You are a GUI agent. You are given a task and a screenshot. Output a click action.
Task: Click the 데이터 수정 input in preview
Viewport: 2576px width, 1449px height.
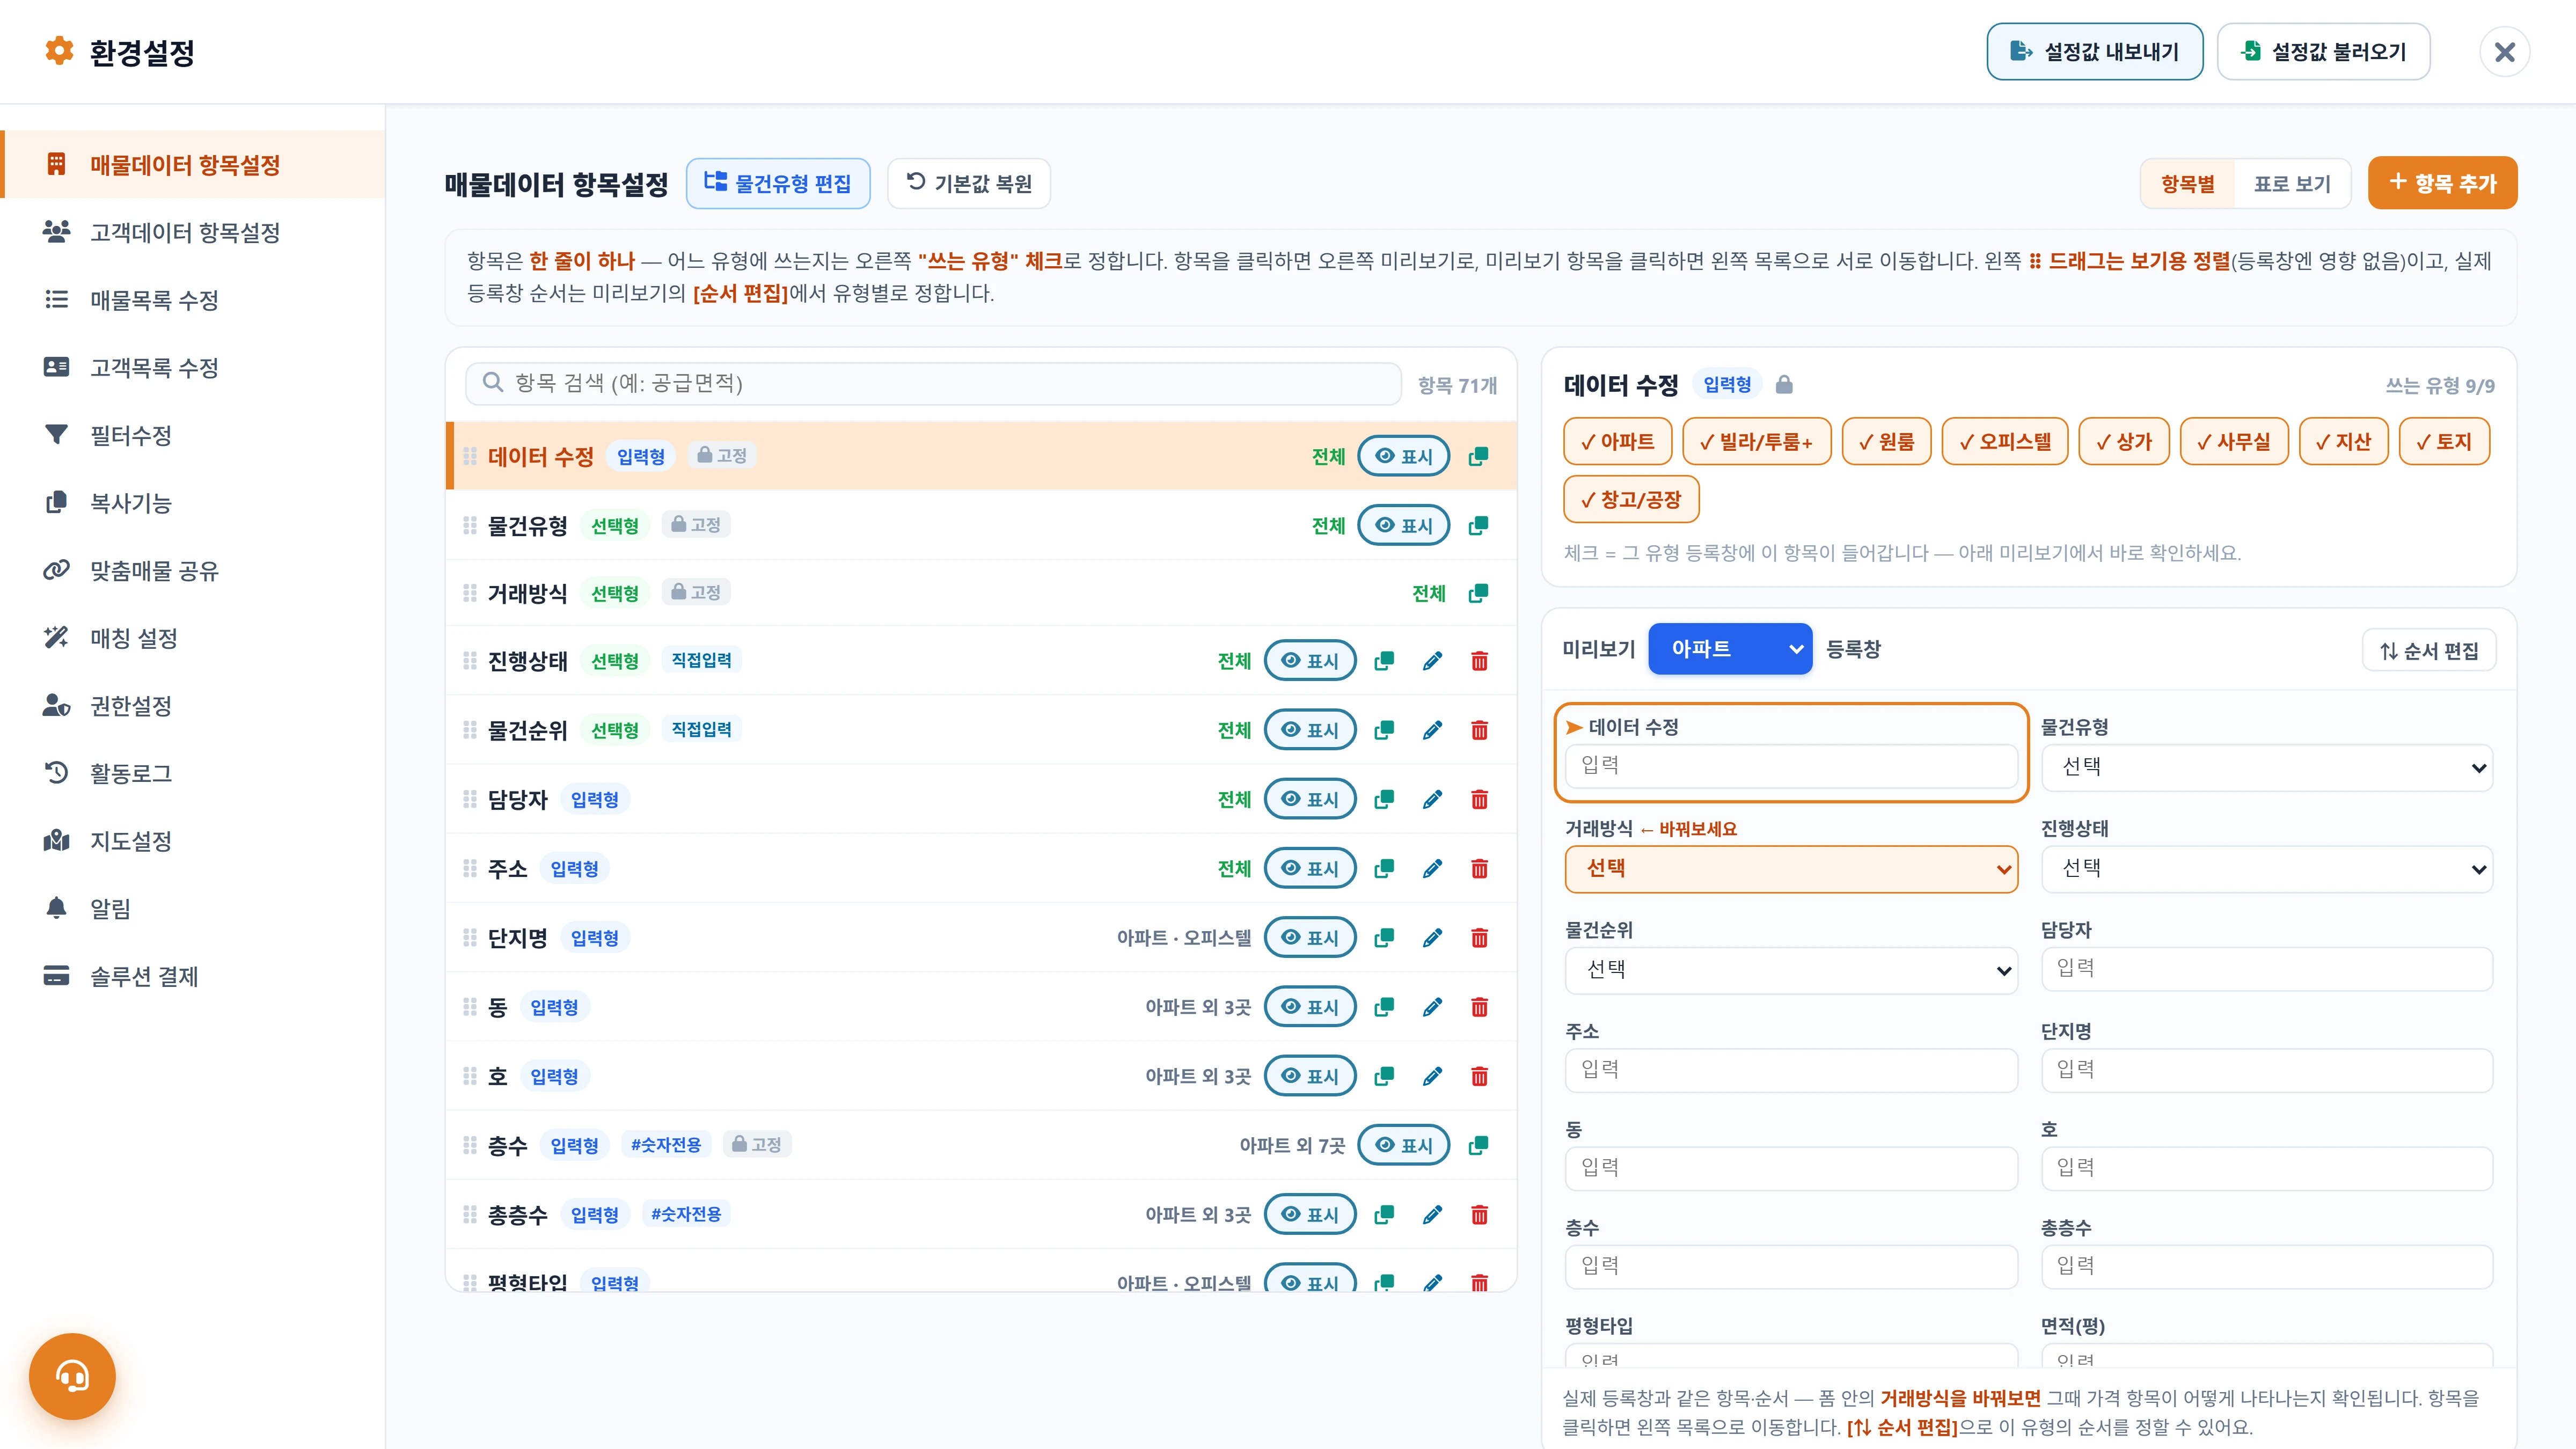(x=1791, y=766)
